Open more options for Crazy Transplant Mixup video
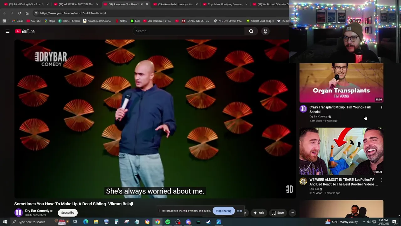The image size is (401, 226). 382,108
